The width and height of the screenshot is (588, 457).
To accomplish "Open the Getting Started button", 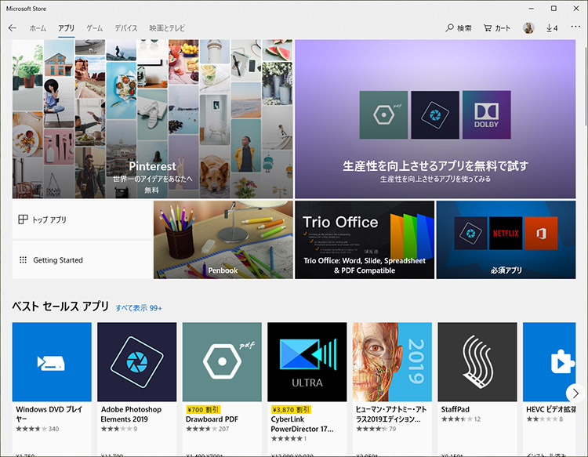I will pyautogui.click(x=82, y=260).
